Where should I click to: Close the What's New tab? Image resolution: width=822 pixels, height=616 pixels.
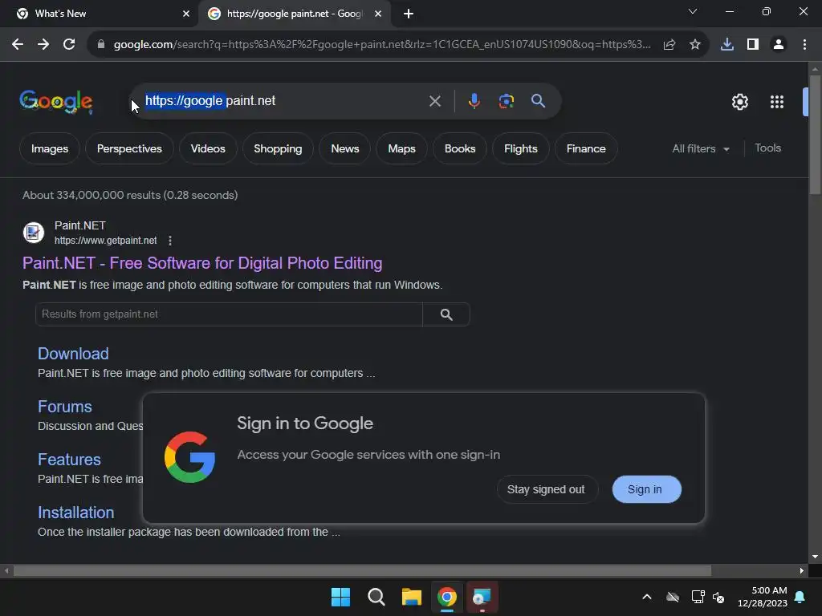186,14
